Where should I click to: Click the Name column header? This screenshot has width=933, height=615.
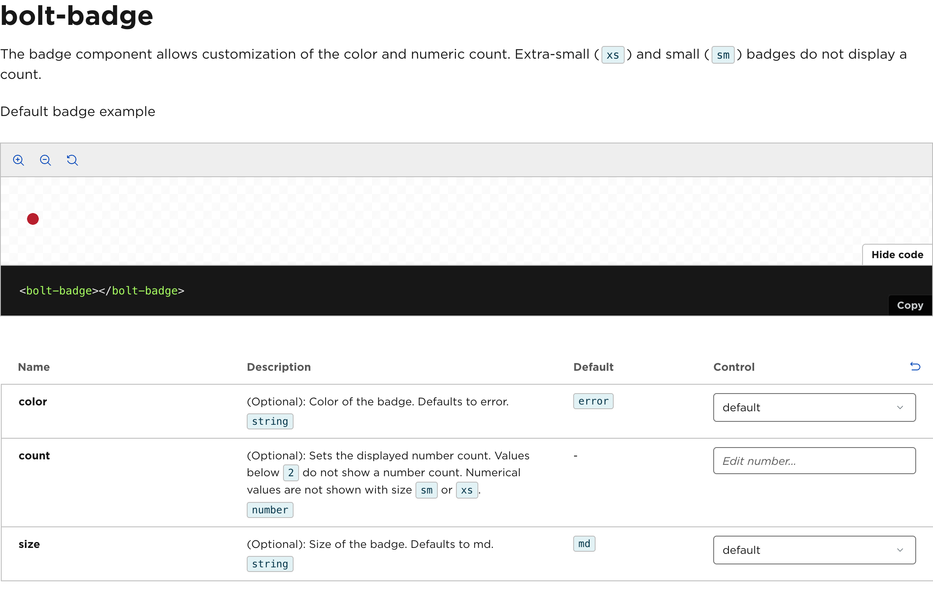pyautogui.click(x=34, y=367)
